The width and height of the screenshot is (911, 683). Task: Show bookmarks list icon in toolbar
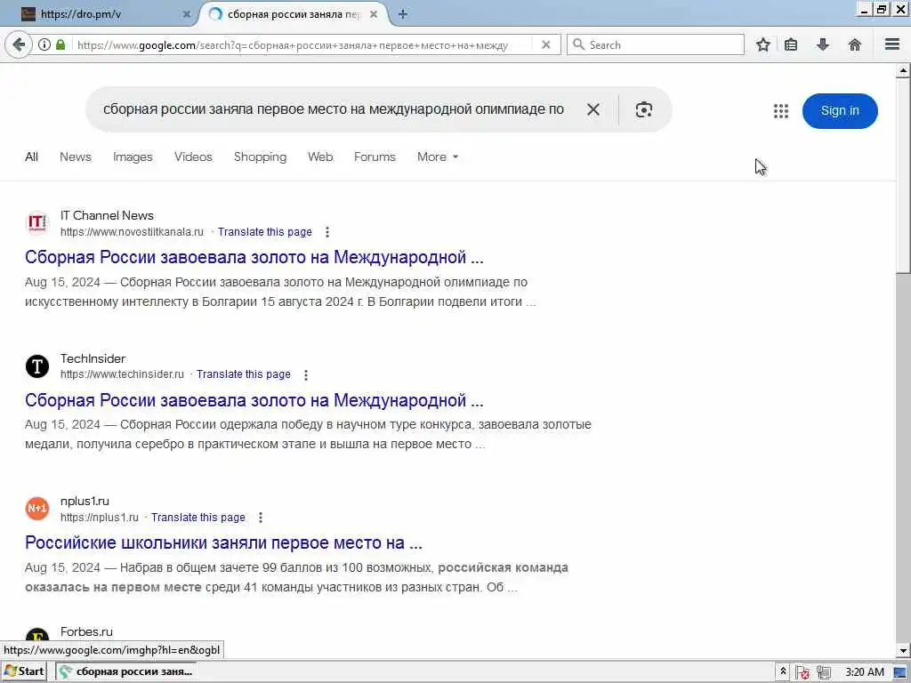point(791,44)
